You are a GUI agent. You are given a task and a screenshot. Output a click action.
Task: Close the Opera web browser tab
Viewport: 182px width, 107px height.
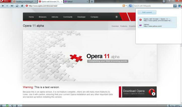[62, 1]
